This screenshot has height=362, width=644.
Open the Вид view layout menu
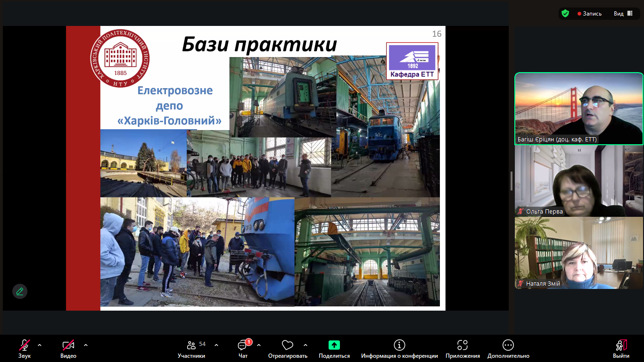click(623, 14)
